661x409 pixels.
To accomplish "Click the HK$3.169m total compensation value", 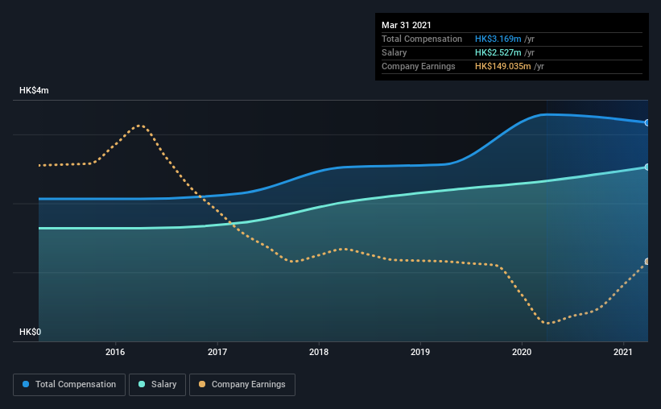I will (x=498, y=39).
